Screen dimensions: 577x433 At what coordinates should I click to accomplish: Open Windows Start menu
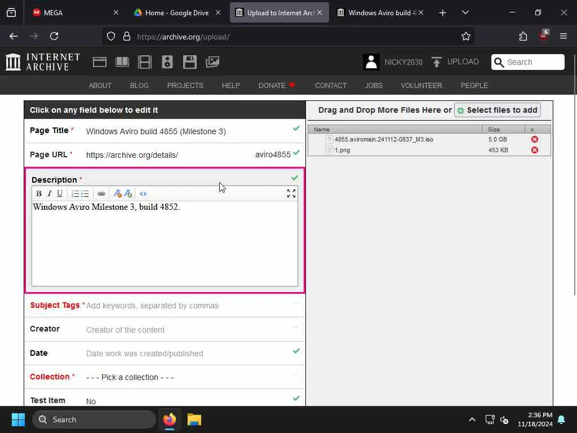coord(18,419)
